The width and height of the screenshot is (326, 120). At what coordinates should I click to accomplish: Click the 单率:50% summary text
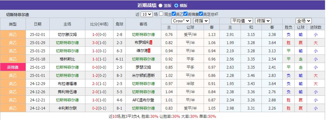[207, 116]
